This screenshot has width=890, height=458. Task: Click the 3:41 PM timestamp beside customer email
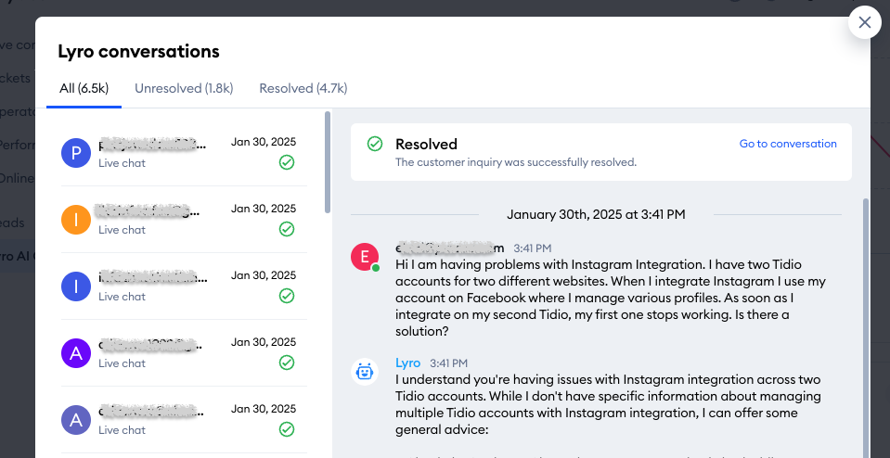click(x=533, y=248)
